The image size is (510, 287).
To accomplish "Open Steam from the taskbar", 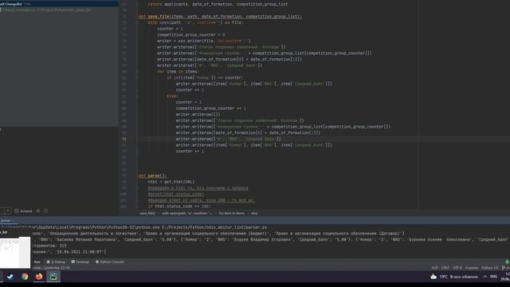I will [x=10, y=277].
